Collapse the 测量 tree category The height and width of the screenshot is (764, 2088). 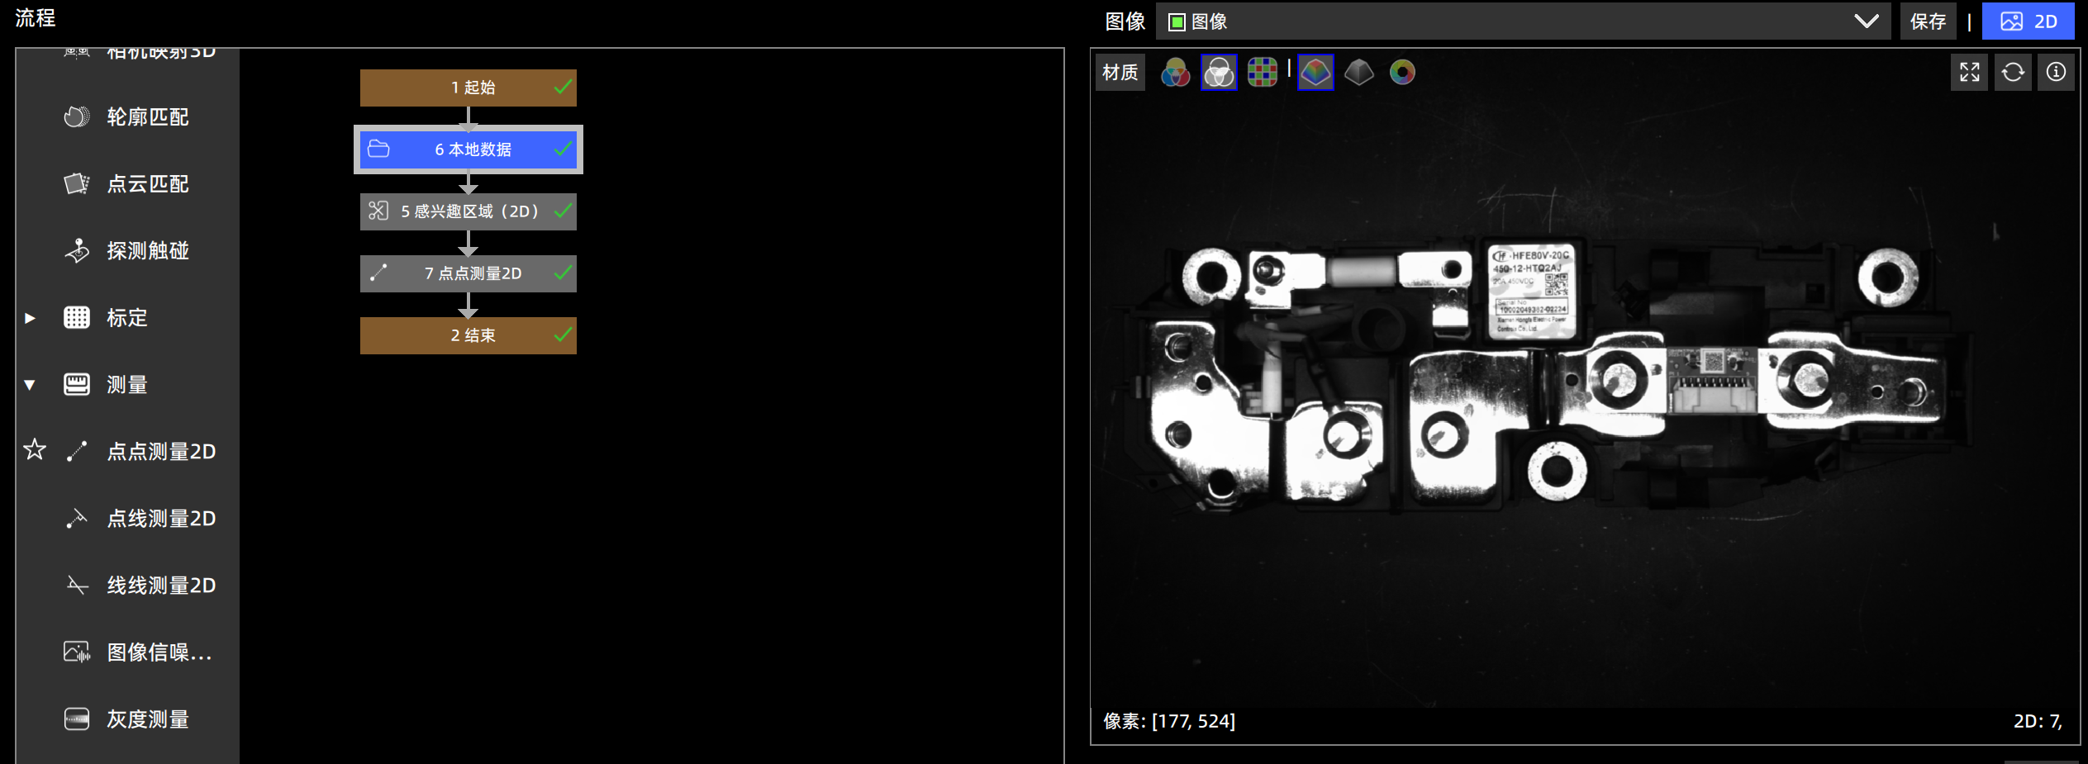point(30,385)
